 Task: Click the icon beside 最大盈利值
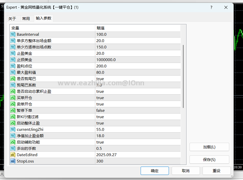(x=13, y=72)
